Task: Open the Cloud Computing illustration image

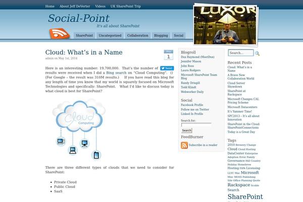Action: tap(79, 129)
